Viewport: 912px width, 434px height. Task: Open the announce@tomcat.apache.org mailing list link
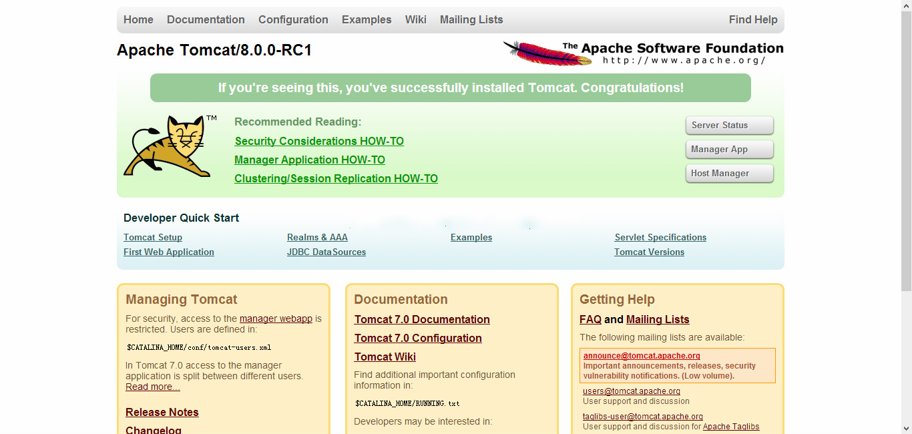tap(642, 356)
